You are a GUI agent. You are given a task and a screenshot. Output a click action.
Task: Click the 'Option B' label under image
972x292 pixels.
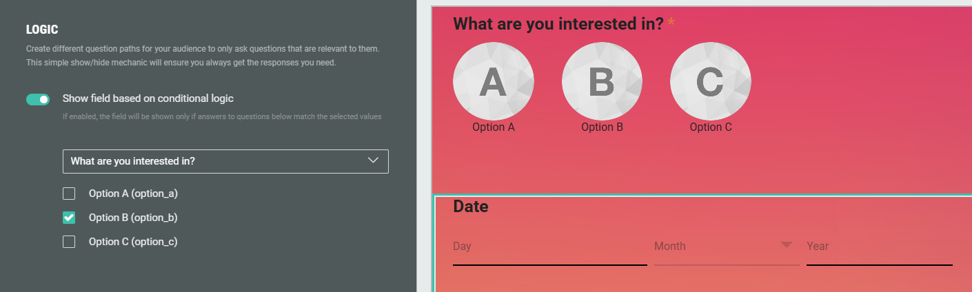tap(602, 127)
